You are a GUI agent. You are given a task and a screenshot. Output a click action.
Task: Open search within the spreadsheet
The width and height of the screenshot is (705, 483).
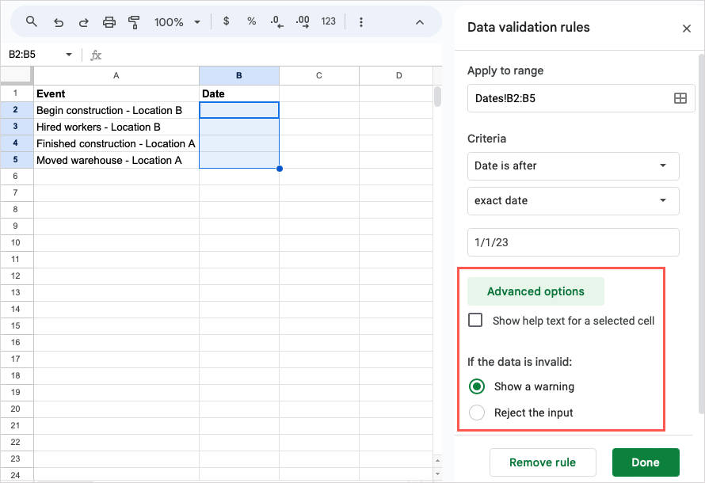[32, 21]
